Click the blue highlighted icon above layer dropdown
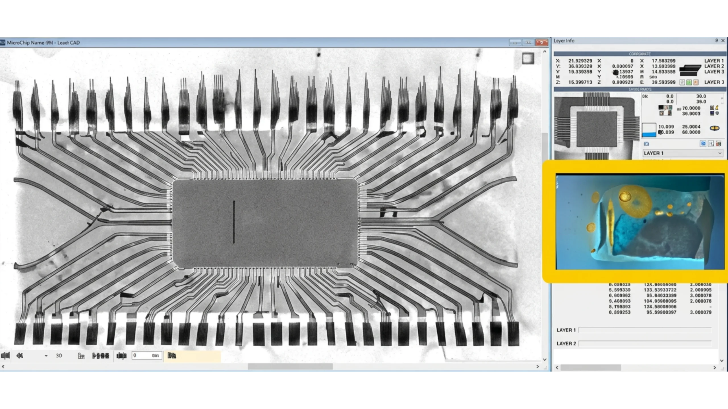Screen dimensions: 728x409 point(703,143)
